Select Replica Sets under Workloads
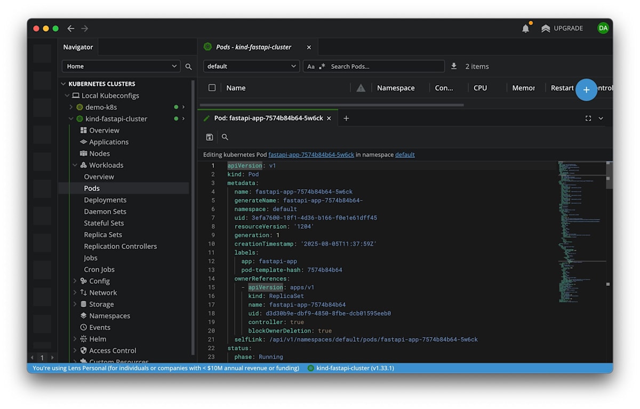Image resolution: width=640 pixels, height=409 pixels. pyautogui.click(x=103, y=235)
